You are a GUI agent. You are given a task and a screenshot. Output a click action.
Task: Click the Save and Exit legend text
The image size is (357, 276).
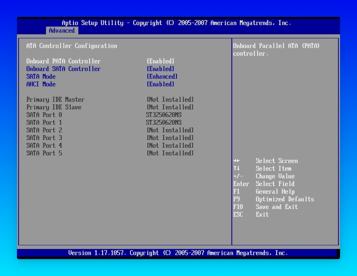277,207
